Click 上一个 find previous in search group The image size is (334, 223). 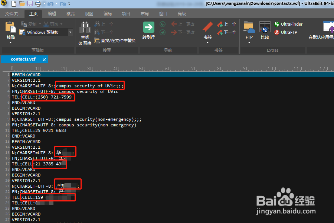(104, 24)
